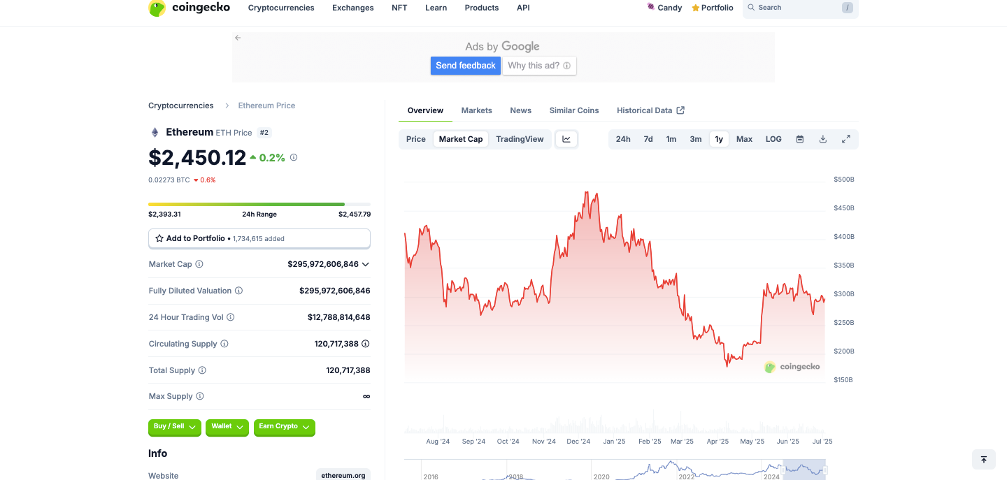1007x480 pixels.
Task: Click info icon next to Market Cap
Action: click(x=199, y=264)
